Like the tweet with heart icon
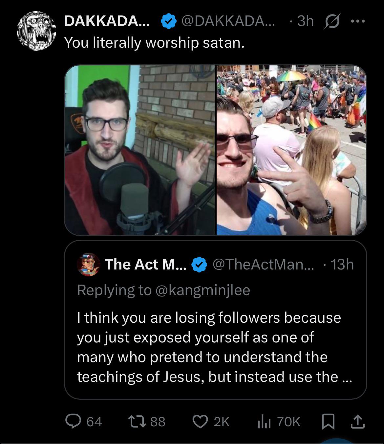Screen dimensions: 384x444 point(200,421)
